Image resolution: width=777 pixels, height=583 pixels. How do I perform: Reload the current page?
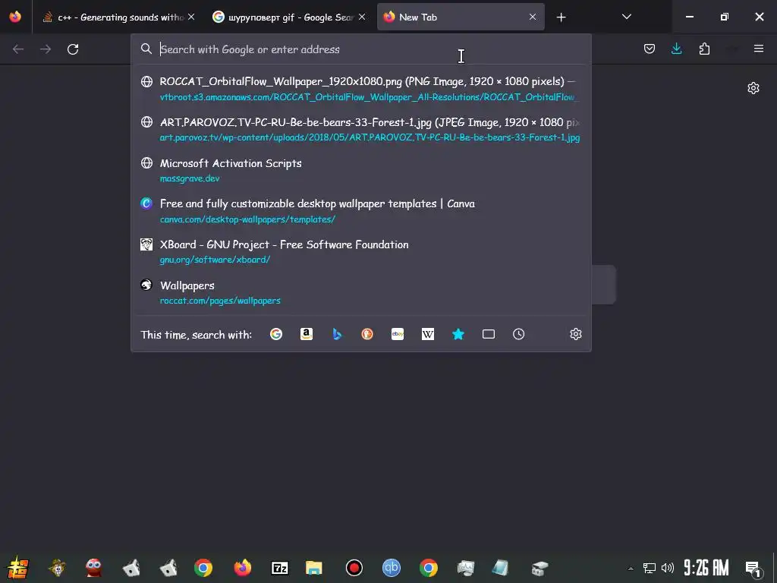tap(73, 49)
